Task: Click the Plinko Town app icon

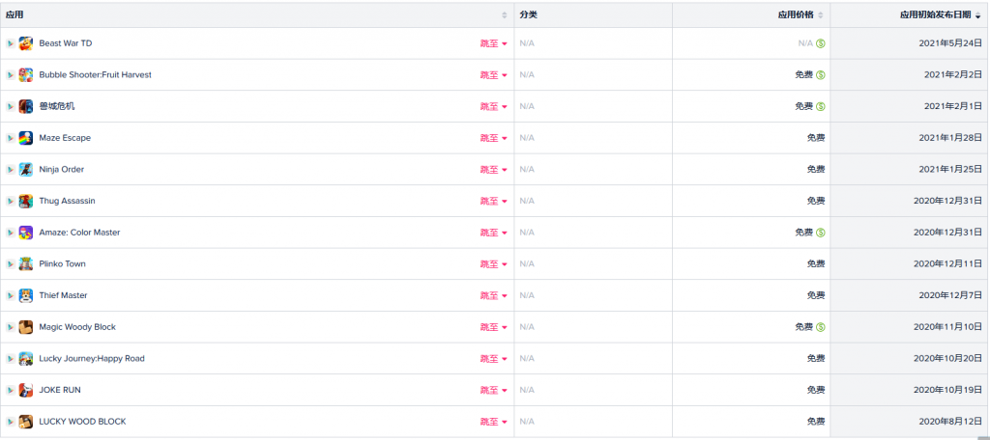Action: point(26,264)
